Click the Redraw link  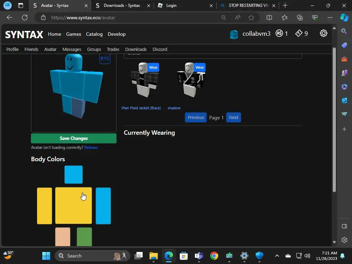91,147
